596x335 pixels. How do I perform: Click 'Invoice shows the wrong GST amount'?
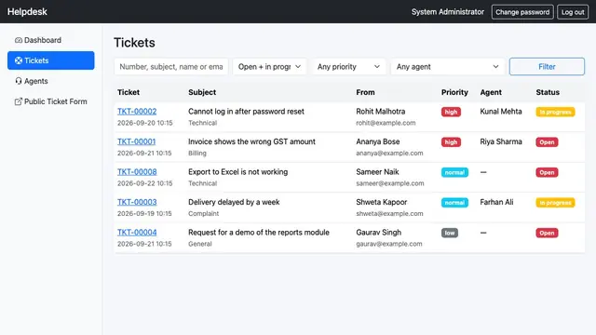tap(251, 141)
